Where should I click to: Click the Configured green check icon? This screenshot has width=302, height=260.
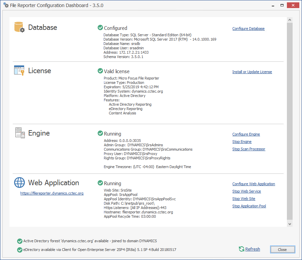(100, 28)
